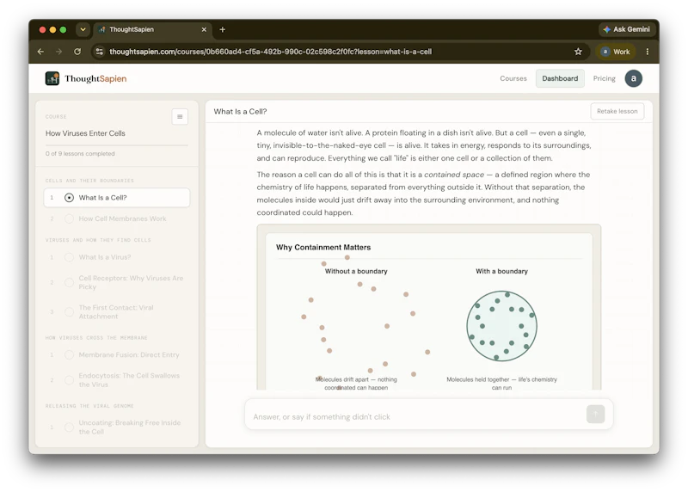Open Courses in the top navigation

point(513,78)
